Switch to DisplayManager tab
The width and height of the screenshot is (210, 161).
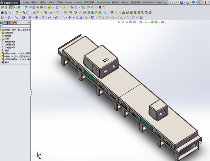(15, 23)
